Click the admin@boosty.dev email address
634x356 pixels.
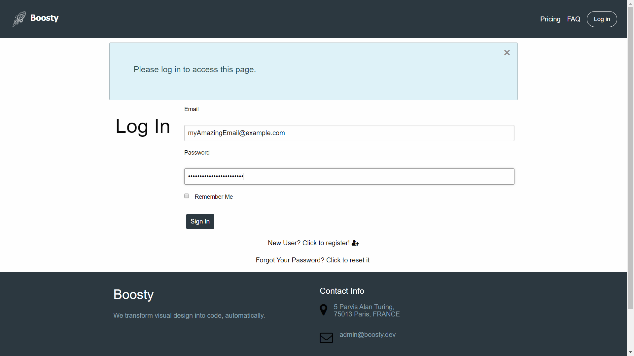tap(367, 335)
